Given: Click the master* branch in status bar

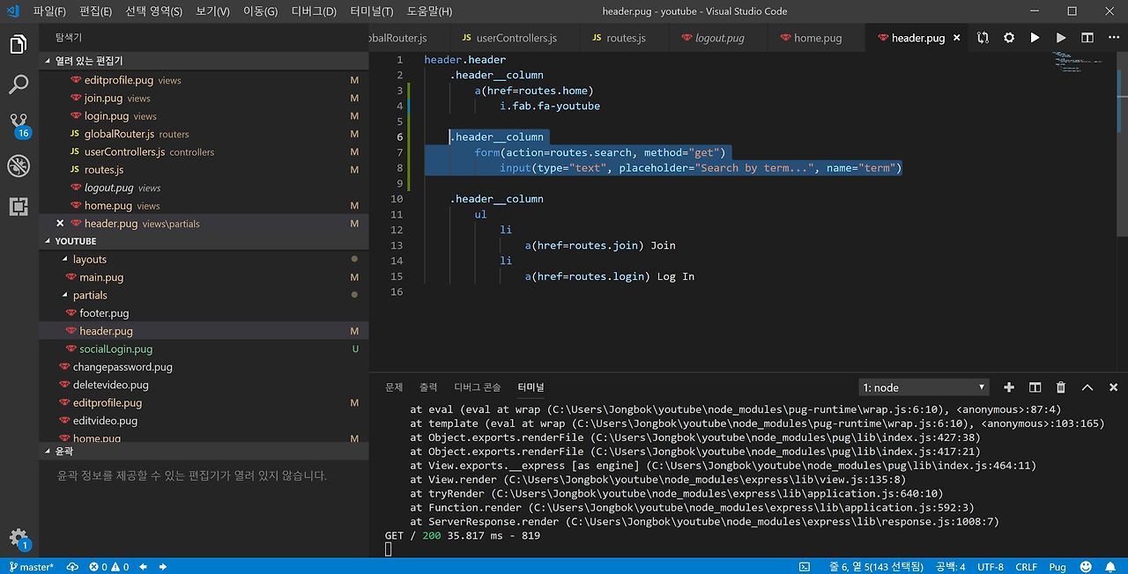Looking at the screenshot, I should pyautogui.click(x=31, y=567).
